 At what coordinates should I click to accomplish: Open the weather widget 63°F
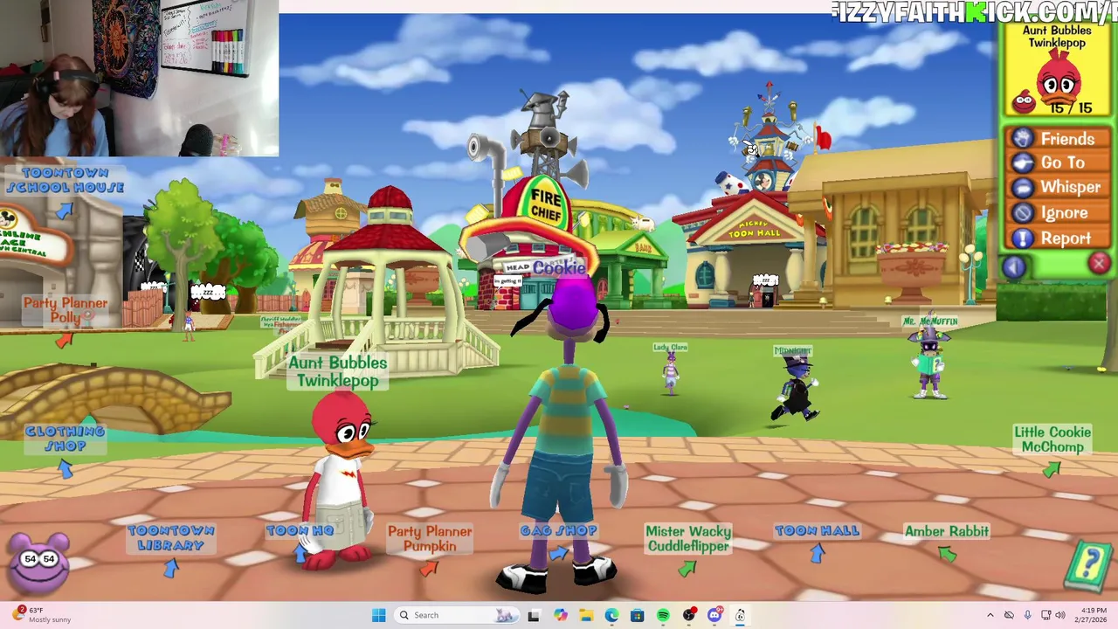42,615
